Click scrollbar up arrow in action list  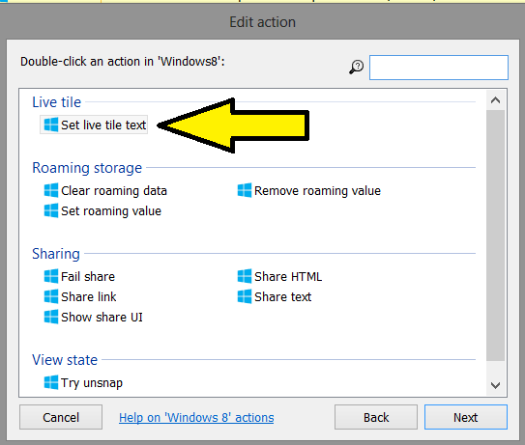click(496, 100)
